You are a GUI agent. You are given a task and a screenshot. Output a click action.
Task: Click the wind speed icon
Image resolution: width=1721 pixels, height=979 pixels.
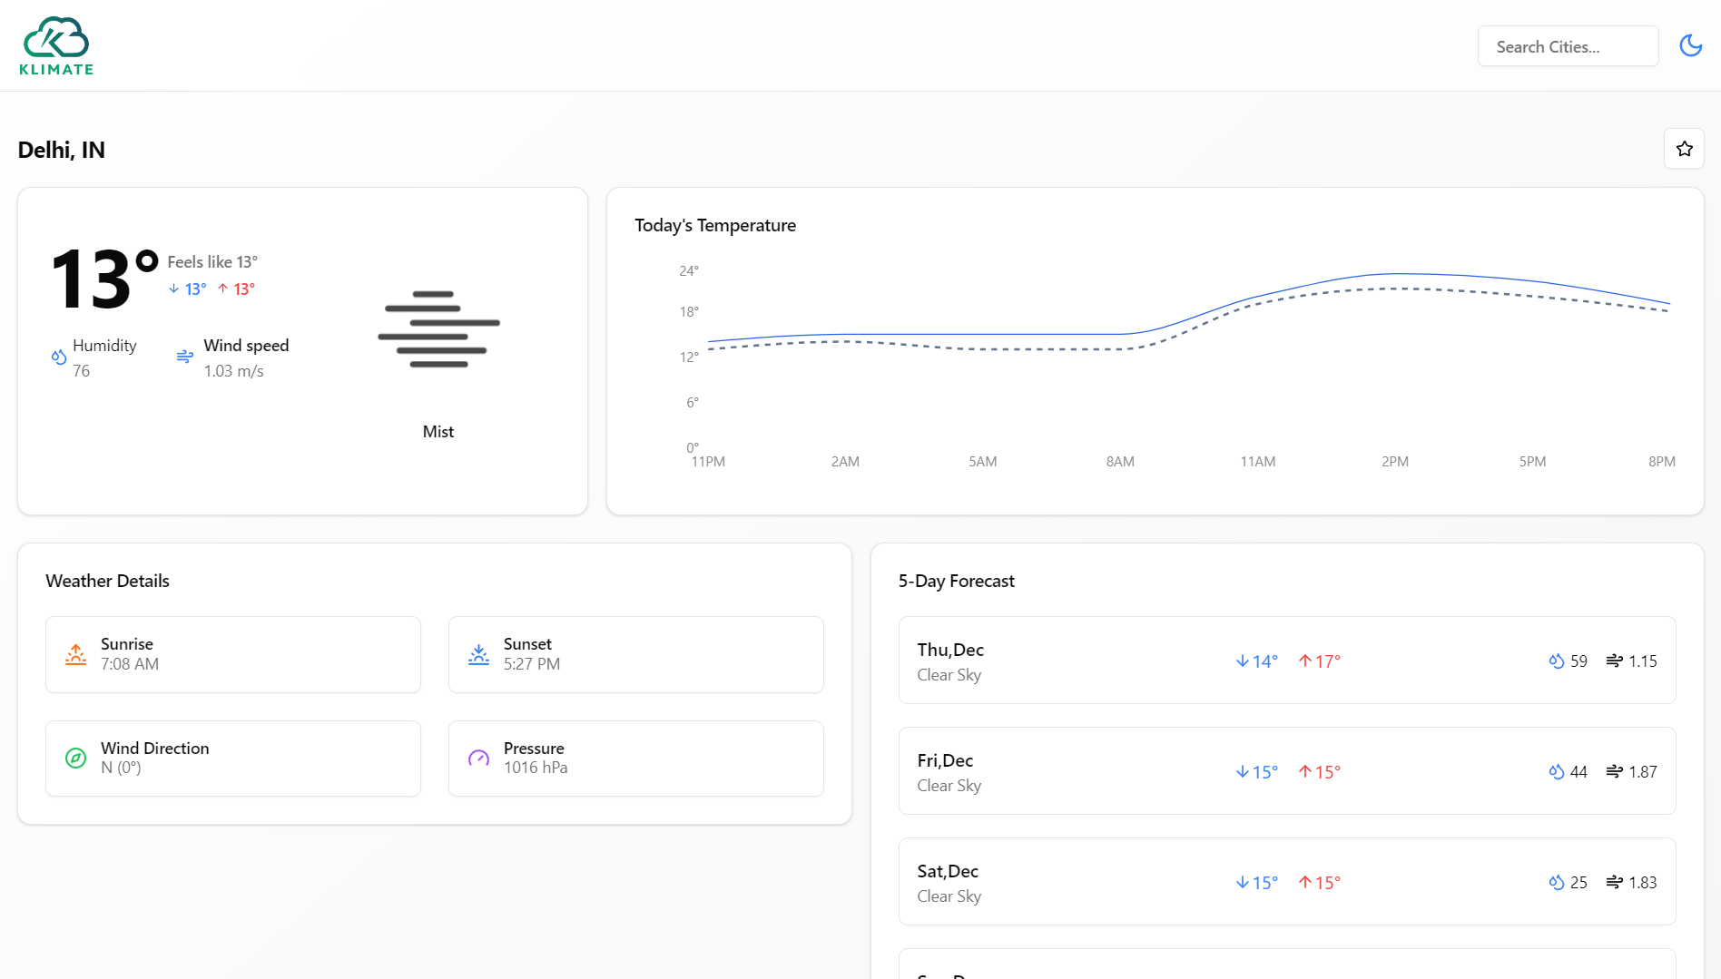(x=185, y=357)
